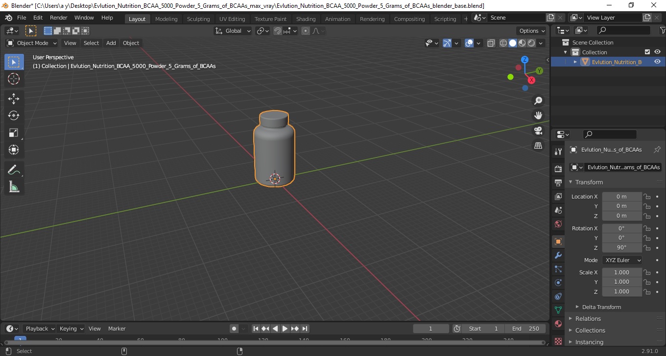The image size is (666, 356).
Task: Open the Output properties tab
Action: [558, 183]
